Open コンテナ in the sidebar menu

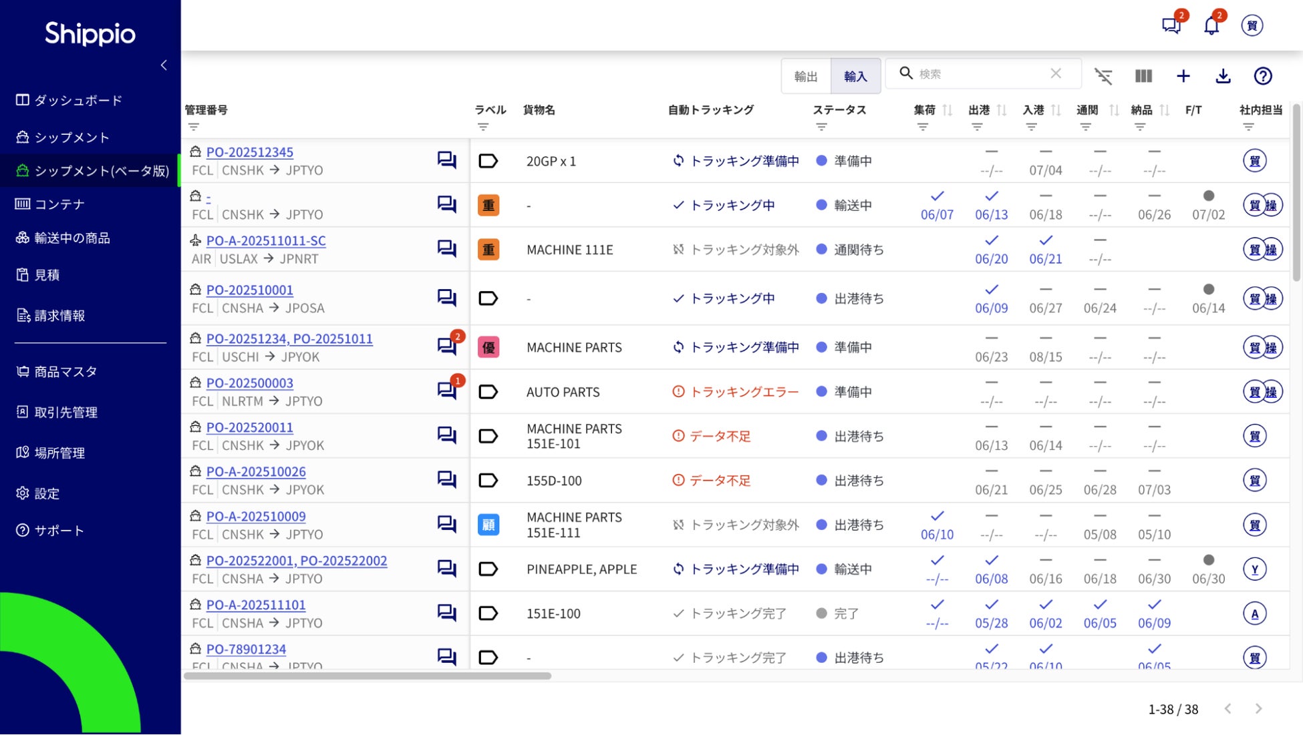click(59, 204)
